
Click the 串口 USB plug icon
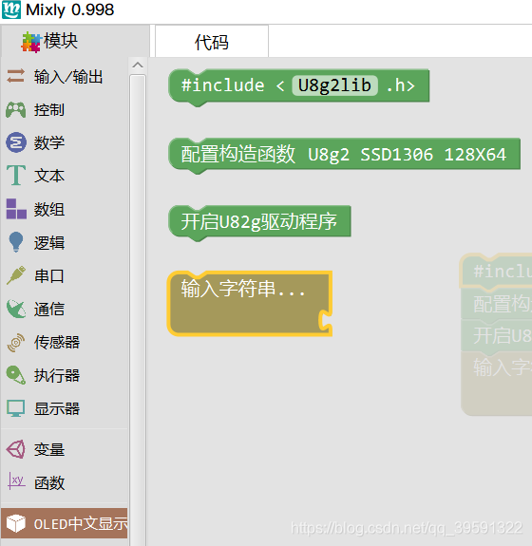pyautogui.click(x=16, y=275)
